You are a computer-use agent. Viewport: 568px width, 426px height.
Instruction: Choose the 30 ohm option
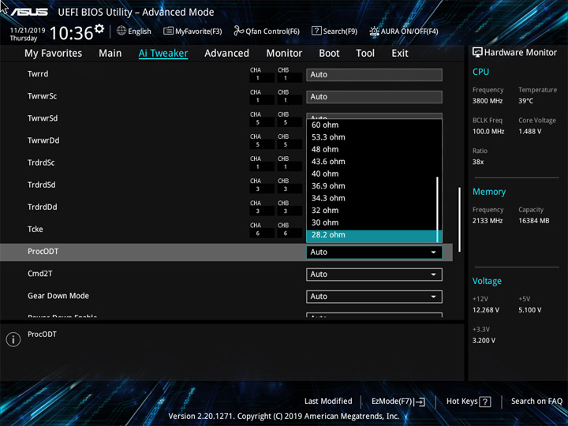click(372, 222)
